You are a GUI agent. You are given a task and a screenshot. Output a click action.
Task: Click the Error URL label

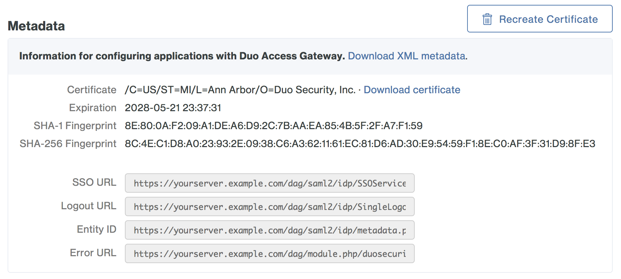[x=93, y=253]
